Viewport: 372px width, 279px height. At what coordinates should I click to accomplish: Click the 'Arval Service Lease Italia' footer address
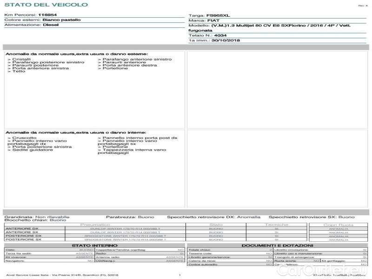click(x=62, y=275)
